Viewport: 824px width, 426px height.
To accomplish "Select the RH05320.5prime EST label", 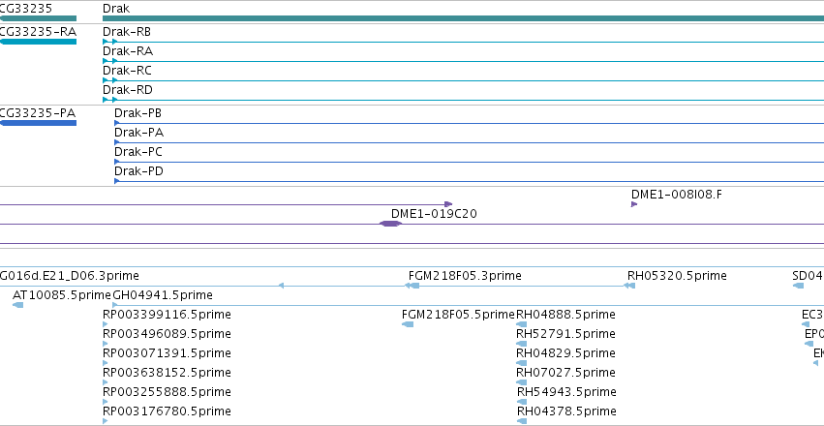I will click(x=677, y=276).
